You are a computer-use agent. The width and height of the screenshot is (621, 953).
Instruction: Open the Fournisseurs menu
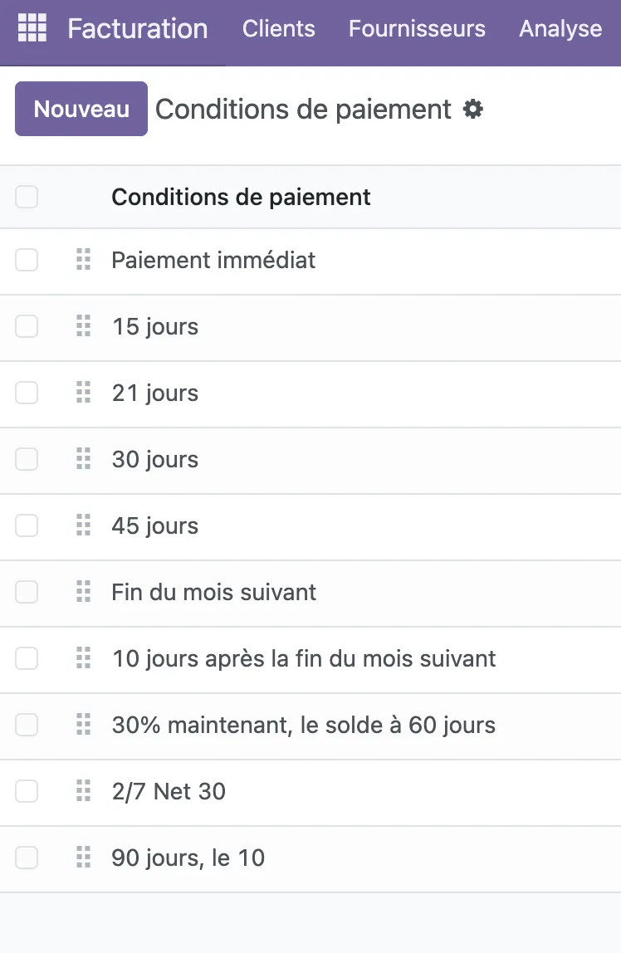pyautogui.click(x=417, y=28)
